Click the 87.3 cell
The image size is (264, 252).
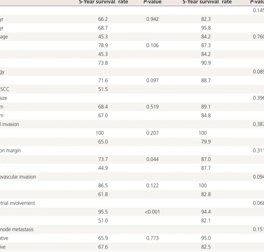206,45
